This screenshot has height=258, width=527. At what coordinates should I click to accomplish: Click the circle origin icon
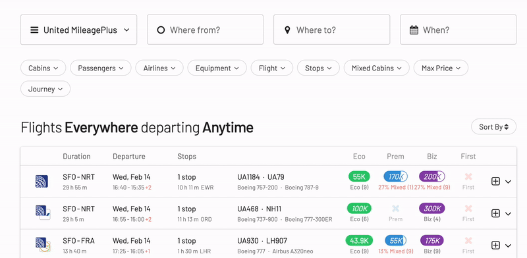tap(161, 30)
